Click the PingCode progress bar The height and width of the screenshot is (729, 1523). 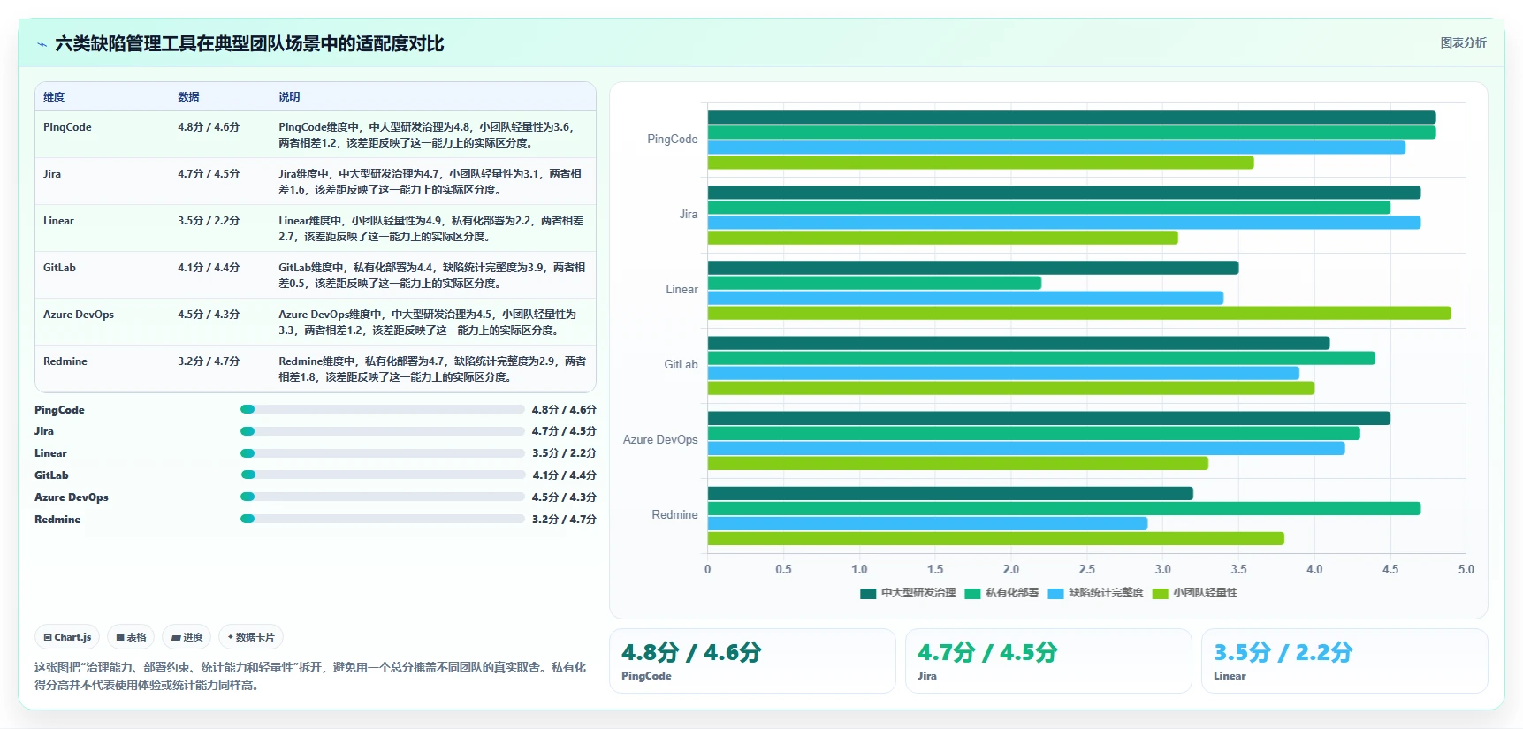coord(383,409)
